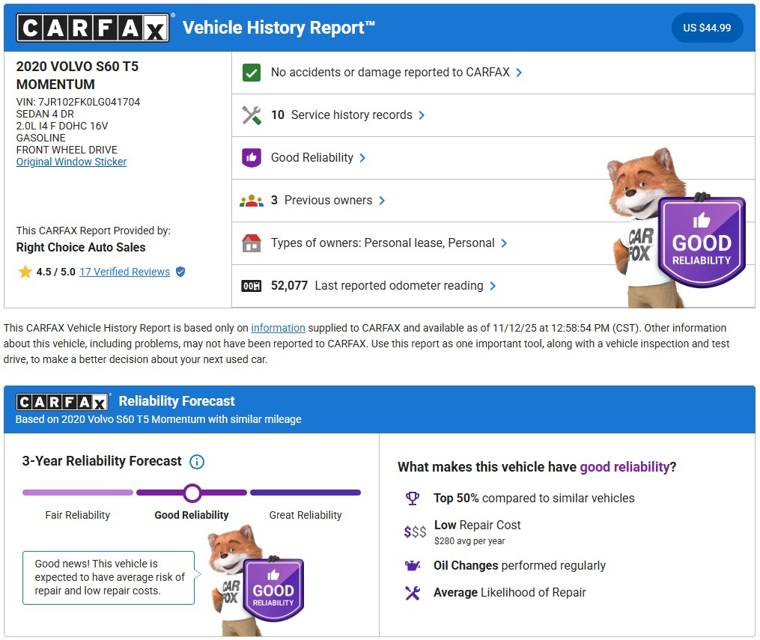Click the odometer reading icon
The height and width of the screenshot is (640, 760).
(x=252, y=286)
